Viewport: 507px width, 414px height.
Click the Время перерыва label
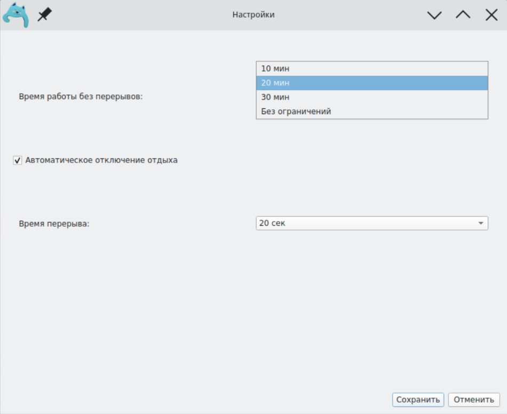coord(54,224)
